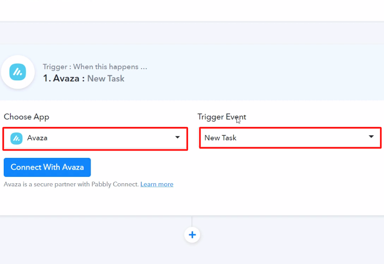Open the Choose App field showing Avaza
This screenshot has width=384, height=264.
95,138
